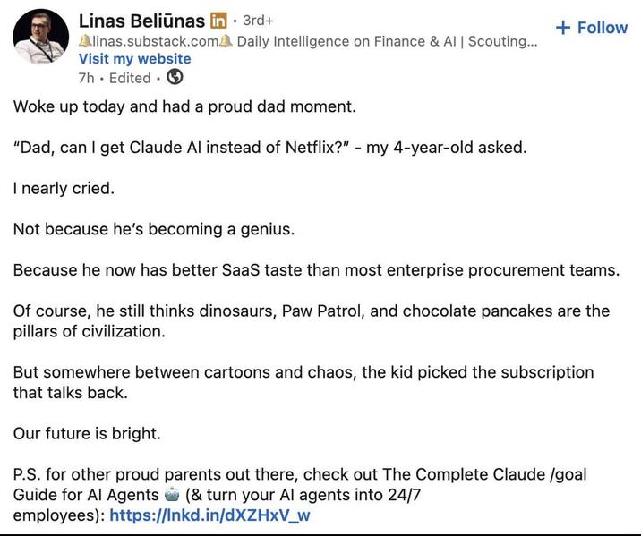Open the lnkd.in/dXZHxV_w link
The width and height of the screenshot is (641, 536).
(209, 515)
